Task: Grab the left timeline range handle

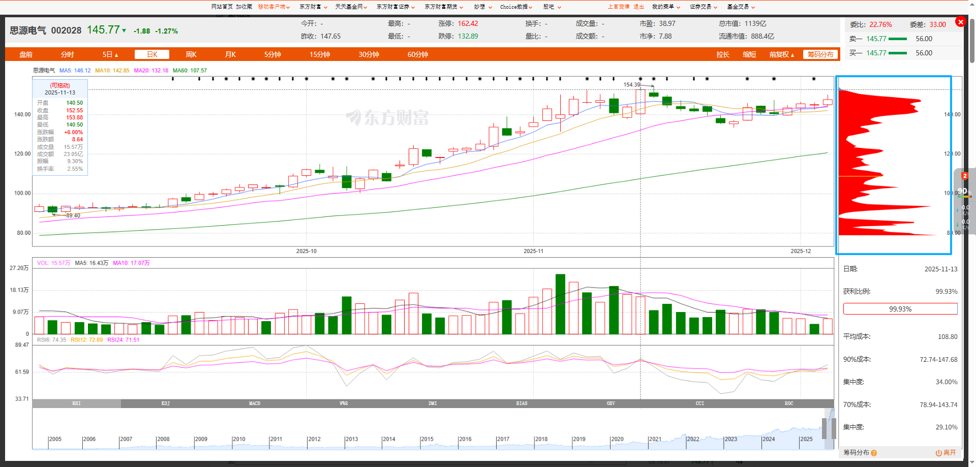Action: click(x=825, y=428)
